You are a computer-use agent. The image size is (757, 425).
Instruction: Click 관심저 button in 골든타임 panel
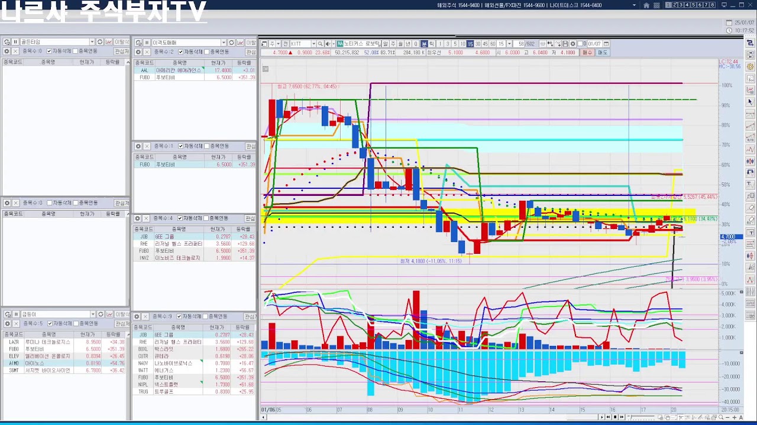click(122, 51)
